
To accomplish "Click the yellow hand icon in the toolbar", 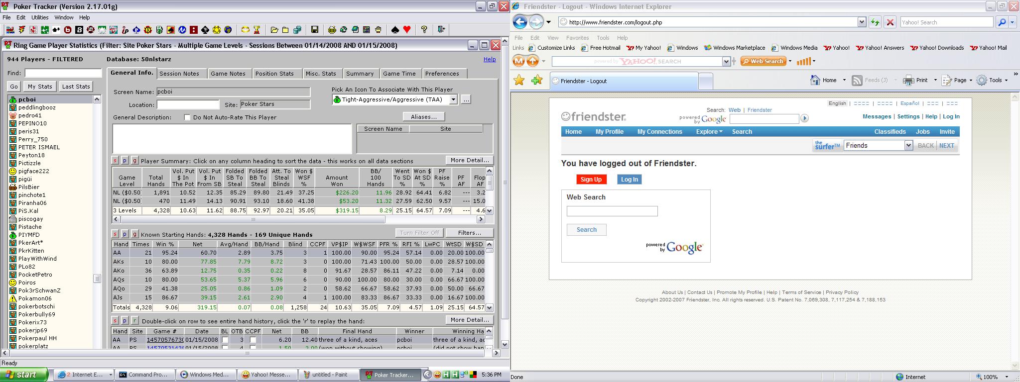I will click(378, 30).
